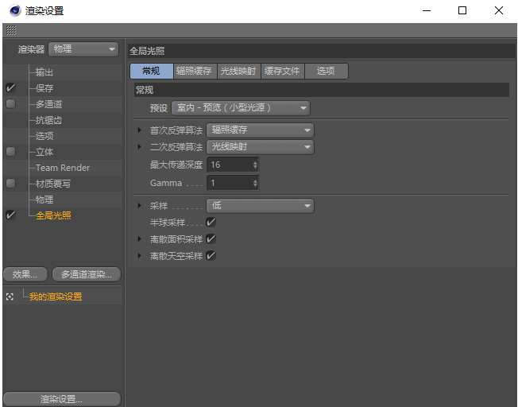Expand the 首次反弹算法 disclosure triangle
The height and width of the screenshot is (407, 518).
pyautogui.click(x=139, y=130)
